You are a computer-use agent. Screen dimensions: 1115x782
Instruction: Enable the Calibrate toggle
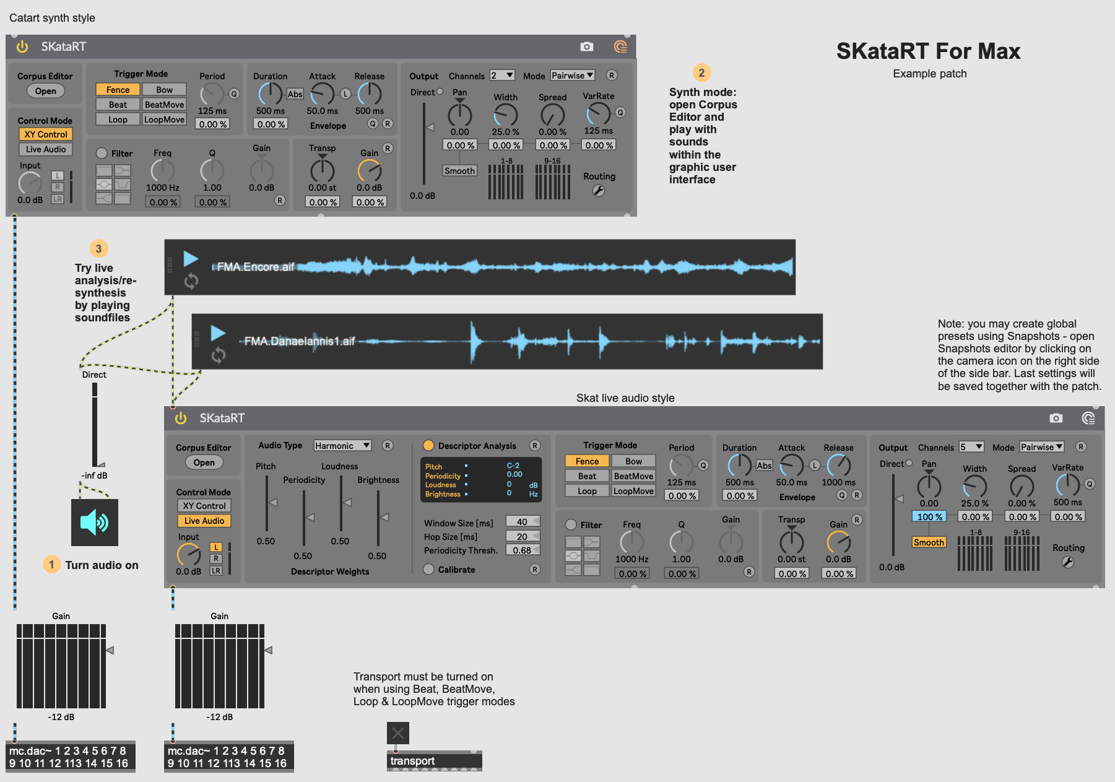[428, 569]
